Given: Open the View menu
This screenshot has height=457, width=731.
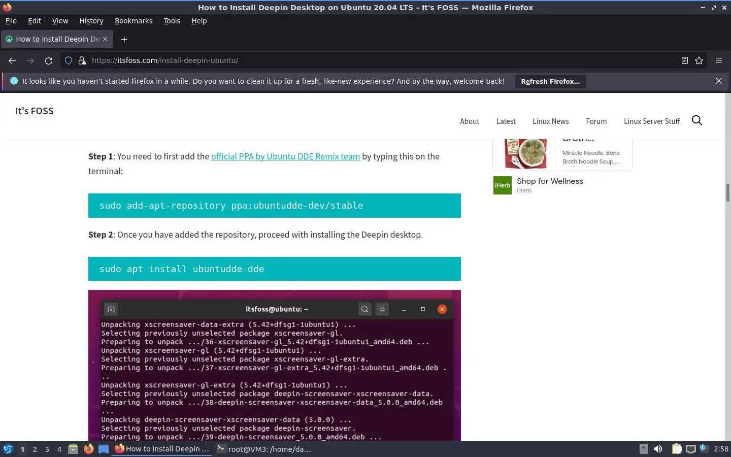Looking at the screenshot, I should click(60, 21).
